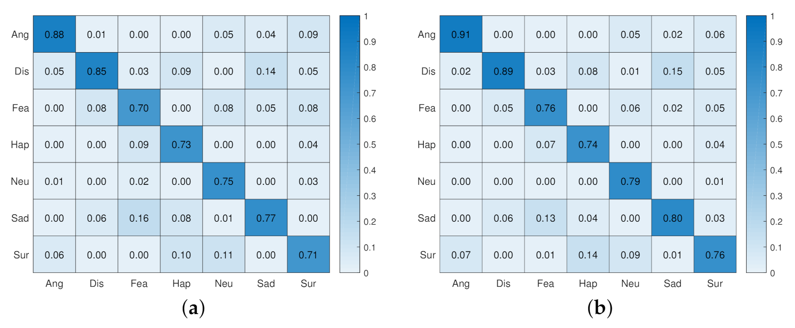Screen dimensions: 795x328
Task: Click the (a) subfigure caption
Action: (193, 308)
